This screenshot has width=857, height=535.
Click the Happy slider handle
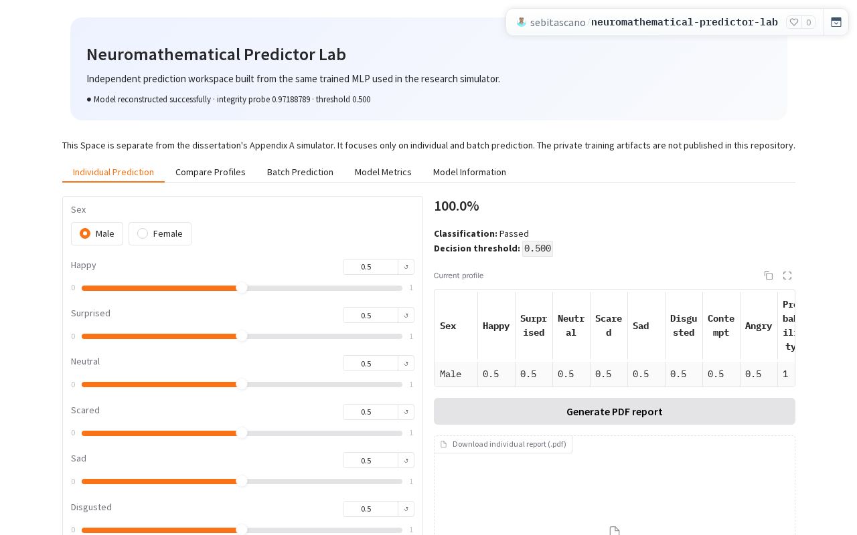click(x=242, y=288)
